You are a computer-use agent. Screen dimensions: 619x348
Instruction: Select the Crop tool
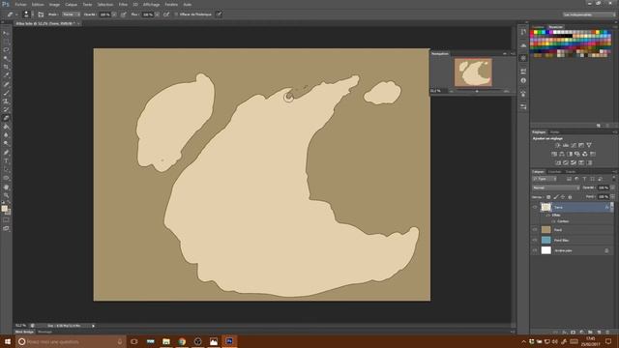tap(6, 67)
